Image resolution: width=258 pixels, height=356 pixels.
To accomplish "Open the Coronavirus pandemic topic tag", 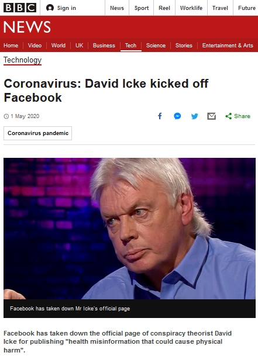I will click(37, 133).
